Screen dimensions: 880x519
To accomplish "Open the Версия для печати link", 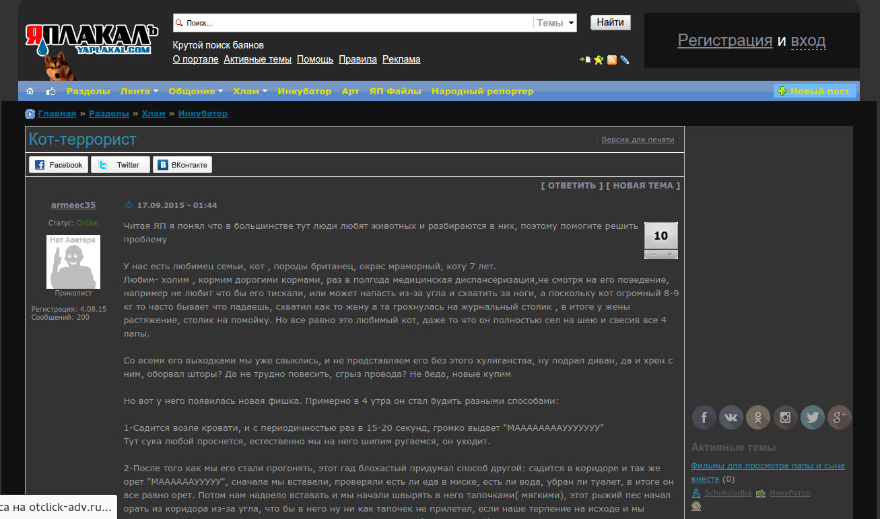I will pyautogui.click(x=638, y=139).
